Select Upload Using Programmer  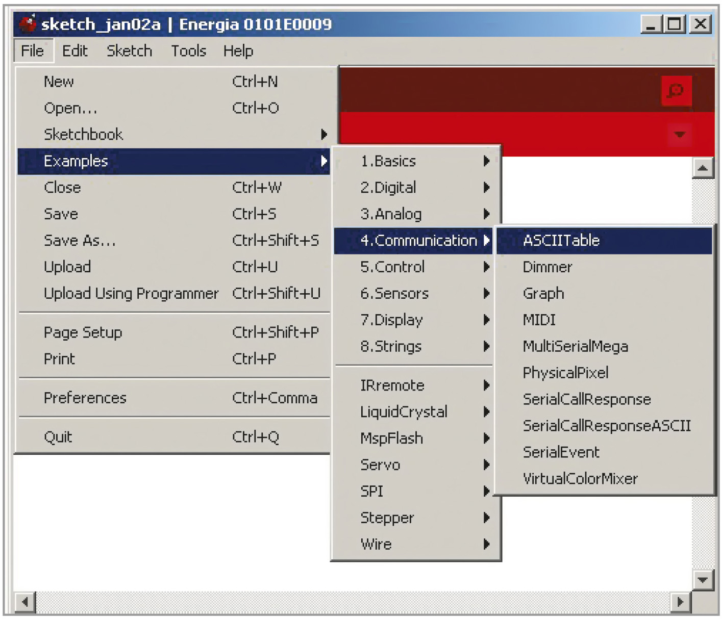[174, 294]
